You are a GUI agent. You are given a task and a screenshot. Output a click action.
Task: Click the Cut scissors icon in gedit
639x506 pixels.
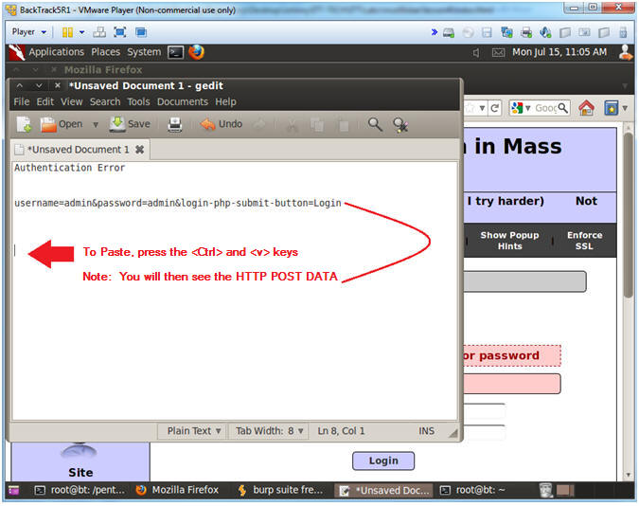[292, 125]
